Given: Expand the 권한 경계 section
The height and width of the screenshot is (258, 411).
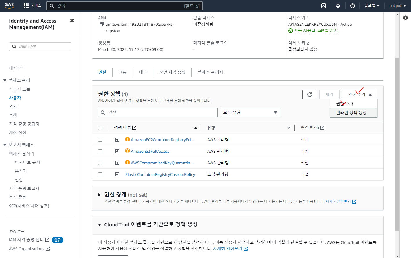Looking at the screenshot, I should (100, 195).
